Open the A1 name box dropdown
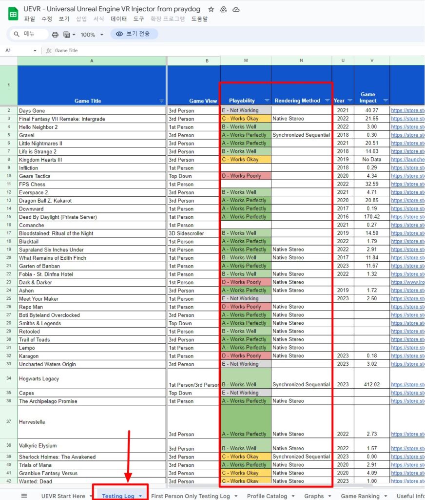425x500 pixels. [35, 50]
